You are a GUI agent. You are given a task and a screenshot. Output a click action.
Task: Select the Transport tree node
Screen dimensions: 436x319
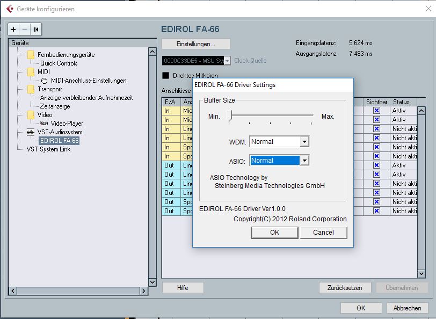click(50, 89)
